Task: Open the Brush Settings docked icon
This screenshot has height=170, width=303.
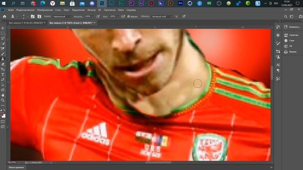Action: (x=278, y=51)
